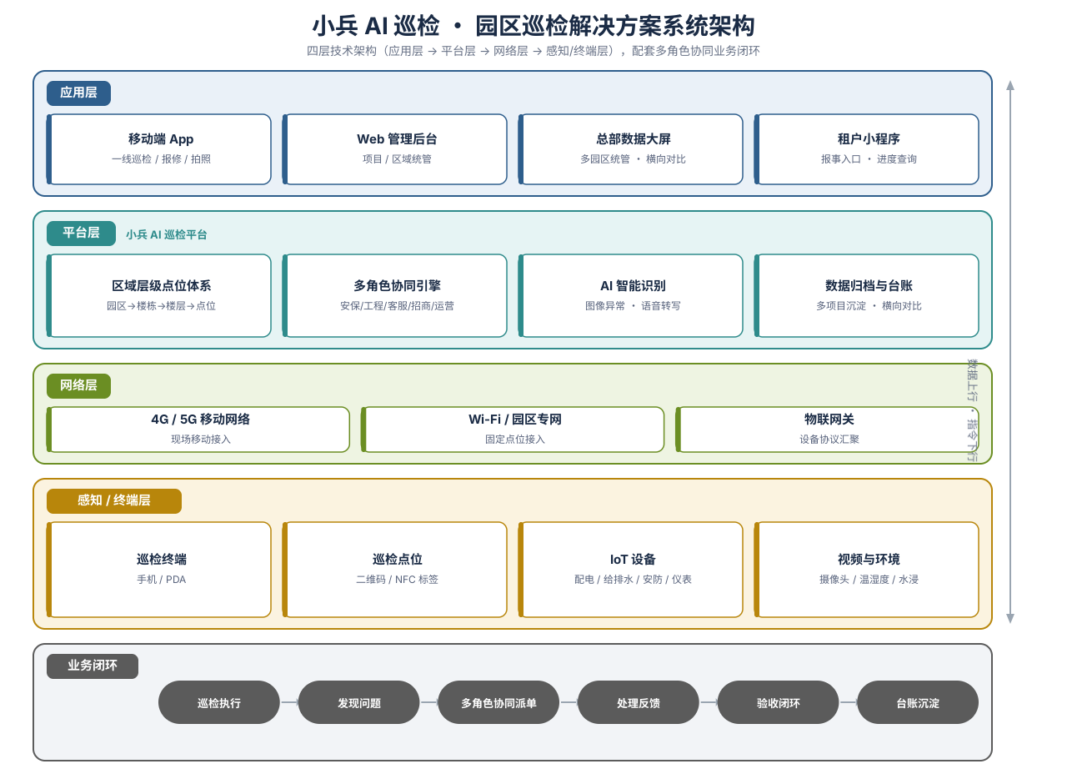Select the 移动端 App card

click(159, 149)
